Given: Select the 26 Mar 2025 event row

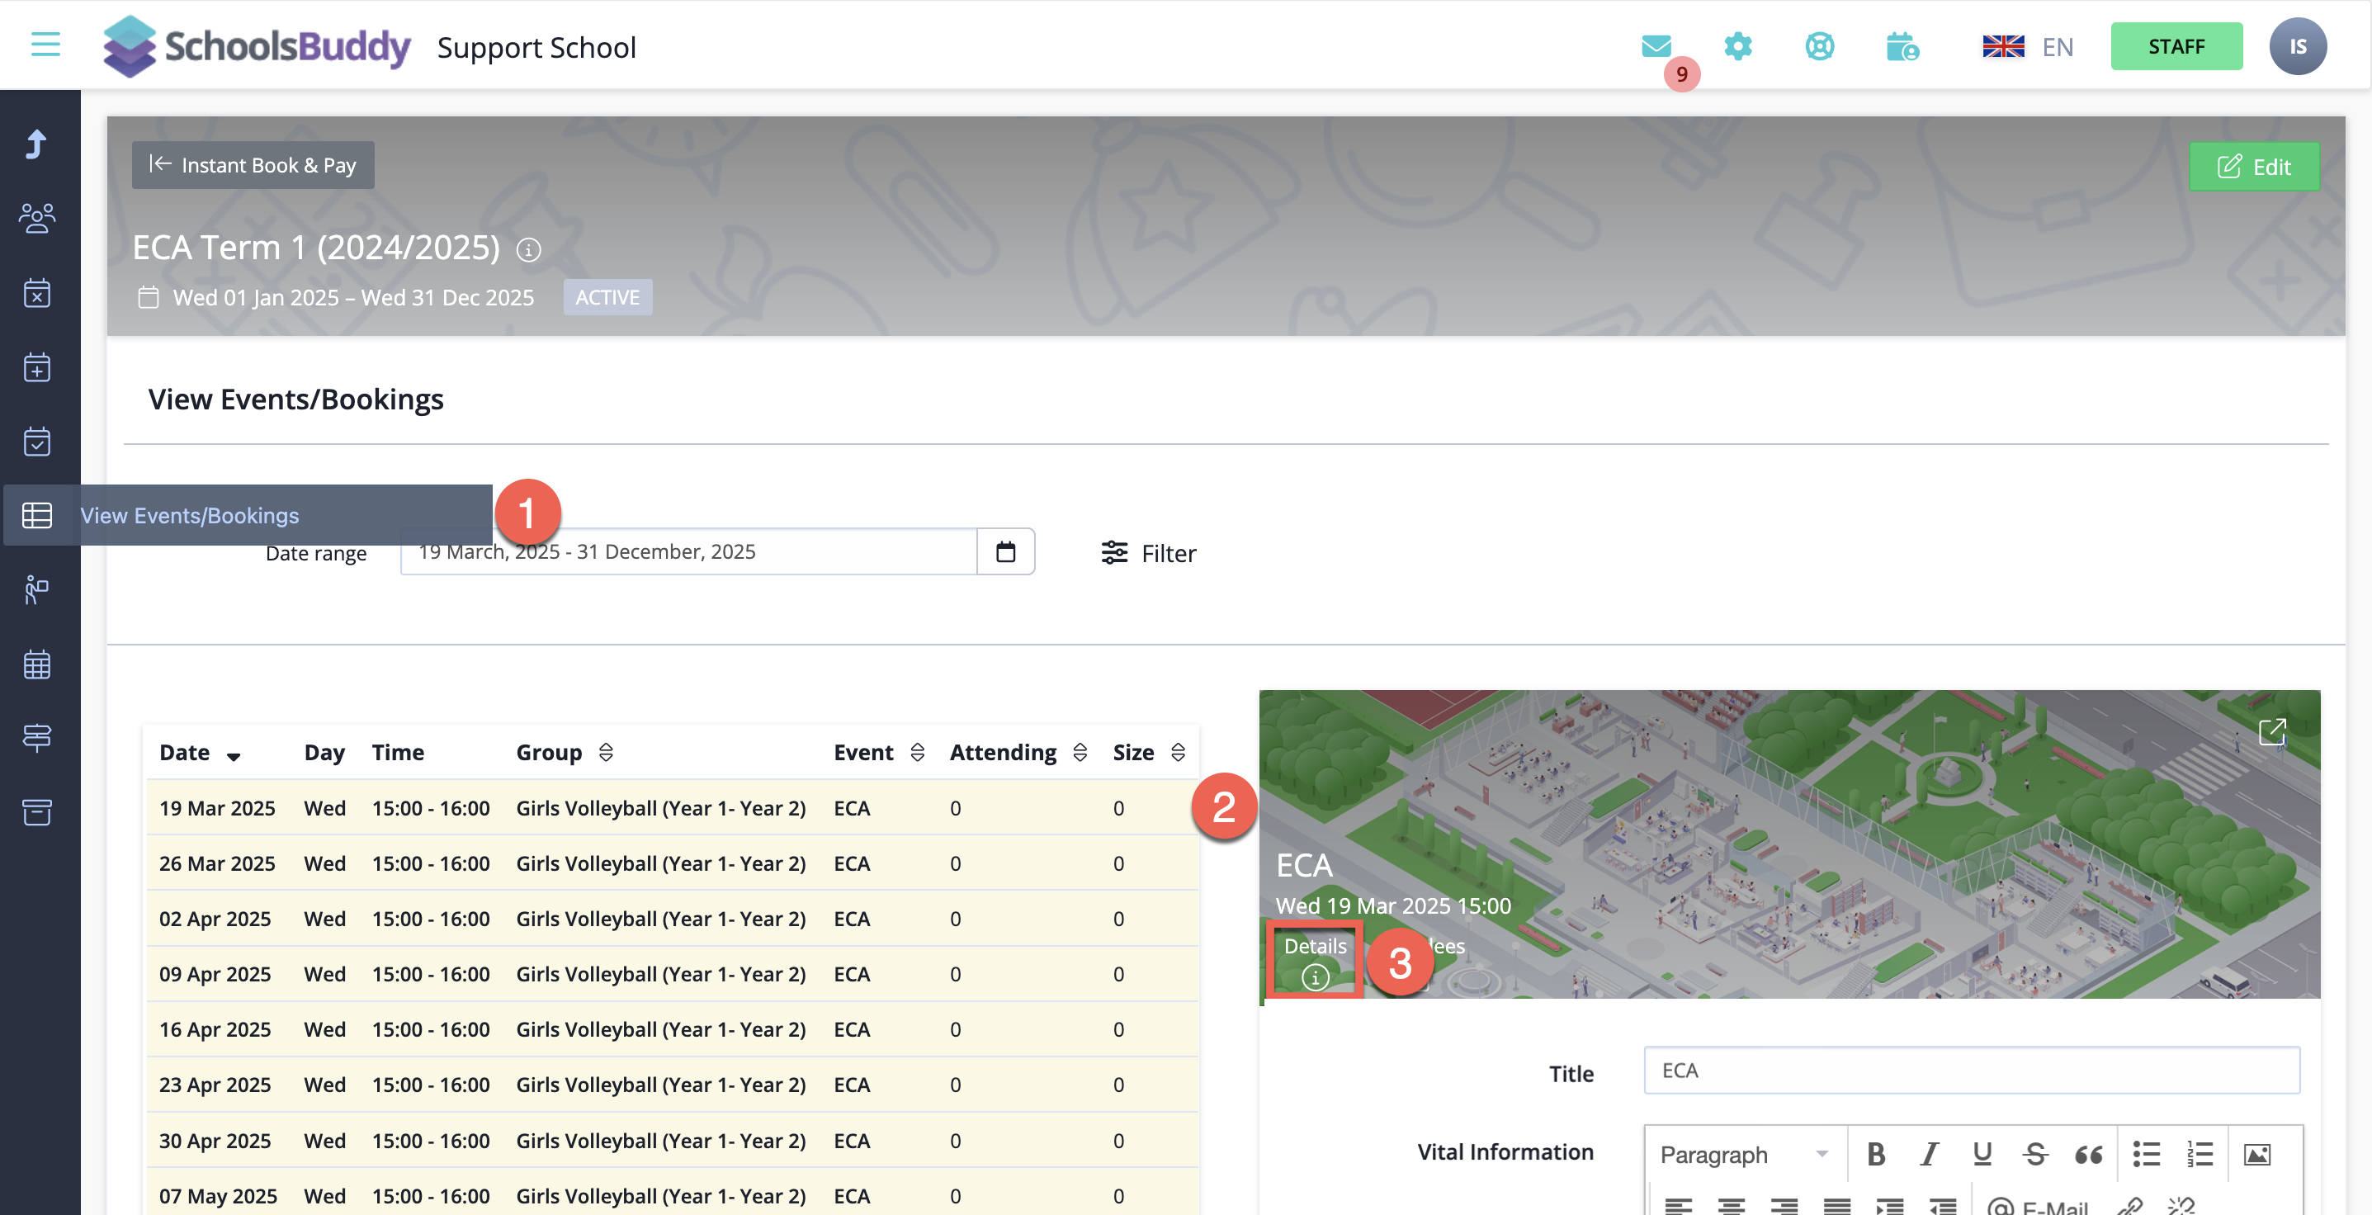Looking at the screenshot, I should (x=672, y=863).
